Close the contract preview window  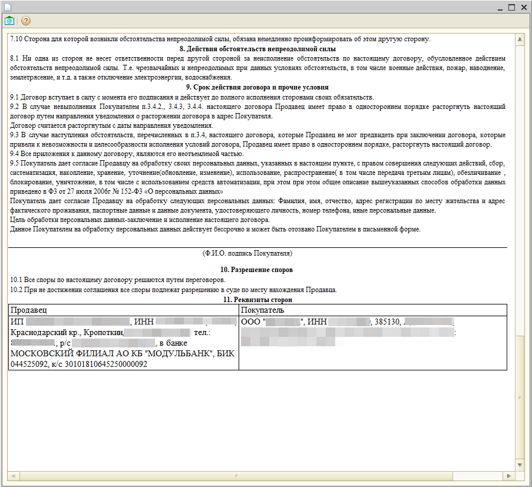(x=523, y=7)
